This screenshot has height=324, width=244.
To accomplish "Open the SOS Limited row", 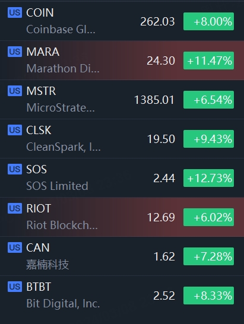I will (x=122, y=178).
